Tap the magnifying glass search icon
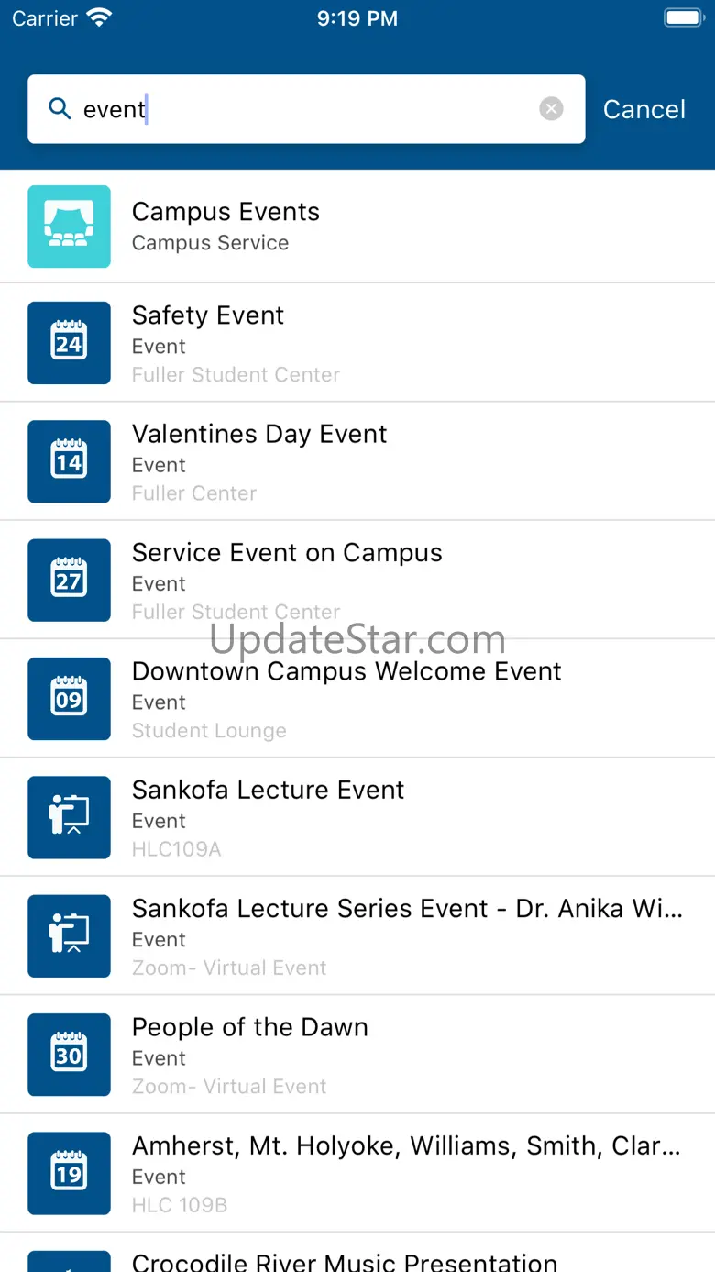 pos(60,109)
